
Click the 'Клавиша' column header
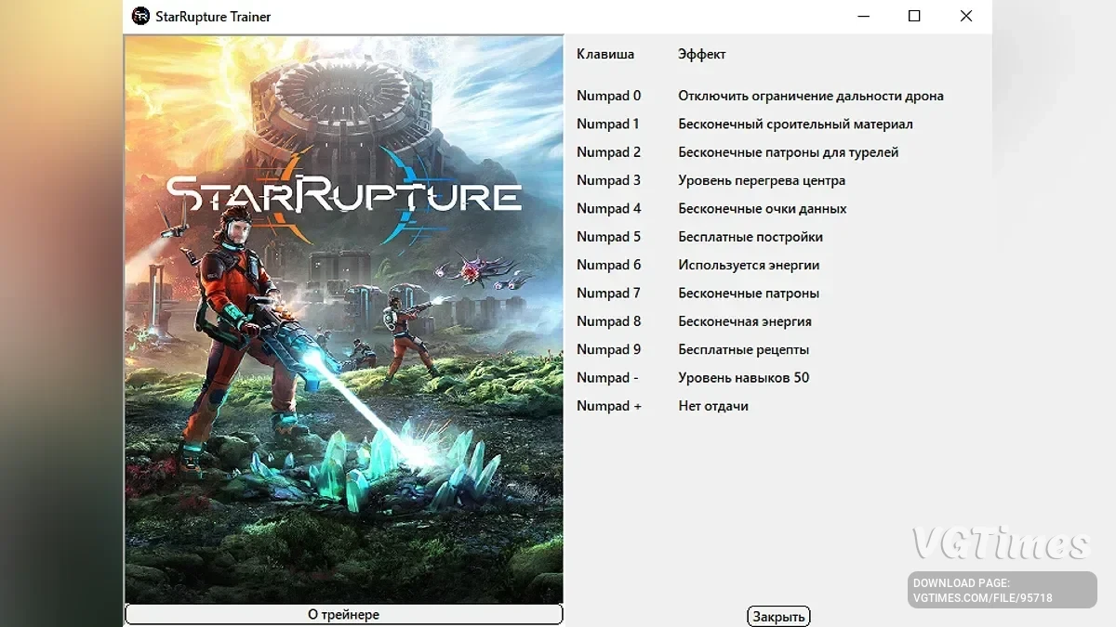(605, 54)
